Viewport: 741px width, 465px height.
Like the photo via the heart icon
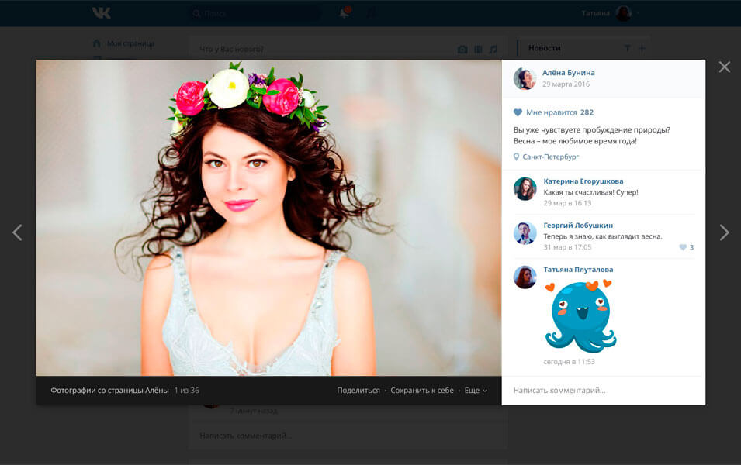pyautogui.click(x=518, y=112)
